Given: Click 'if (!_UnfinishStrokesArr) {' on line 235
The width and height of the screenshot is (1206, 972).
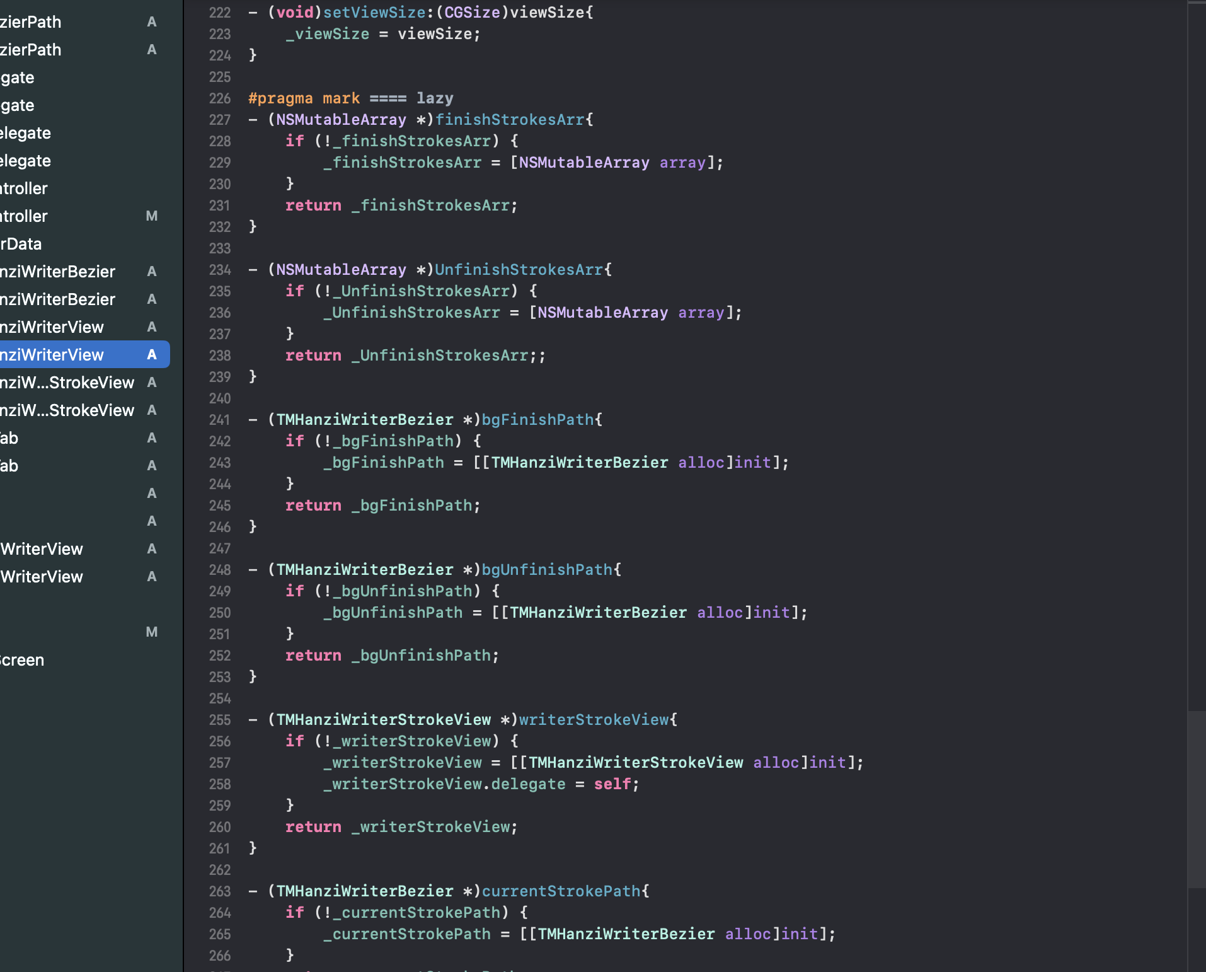Looking at the screenshot, I should coord(411,291).
